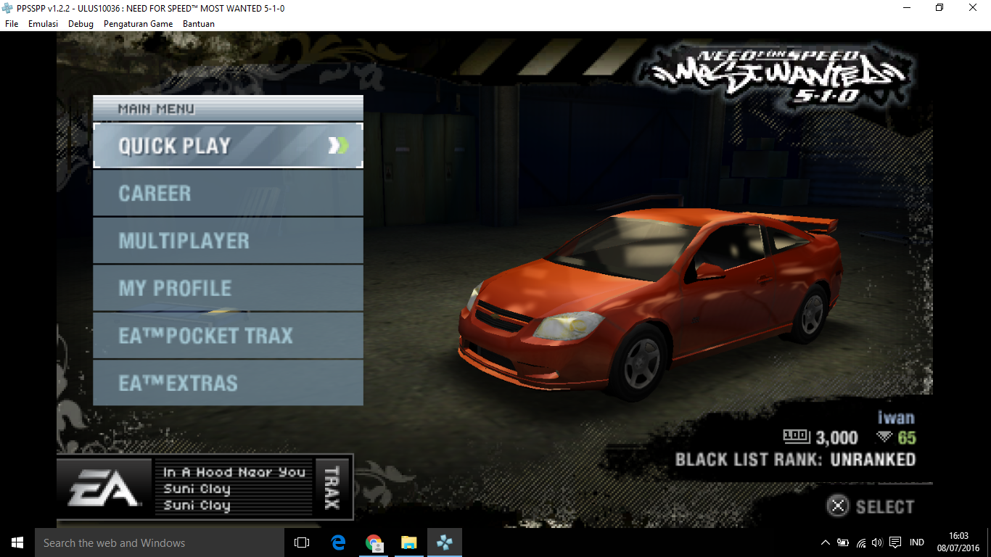
Task: Click the cash icon beside 3,000
Action: click(796, 436)
